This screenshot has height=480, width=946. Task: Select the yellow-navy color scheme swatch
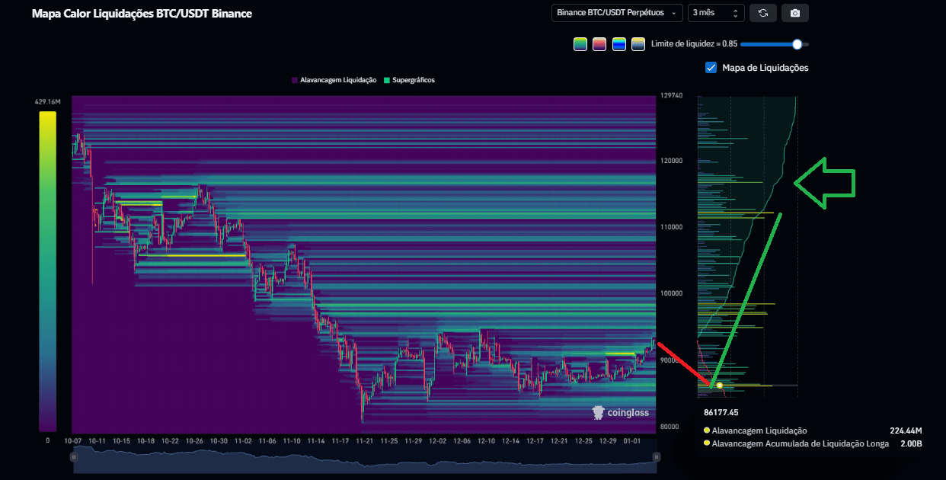tap(638, 44)
